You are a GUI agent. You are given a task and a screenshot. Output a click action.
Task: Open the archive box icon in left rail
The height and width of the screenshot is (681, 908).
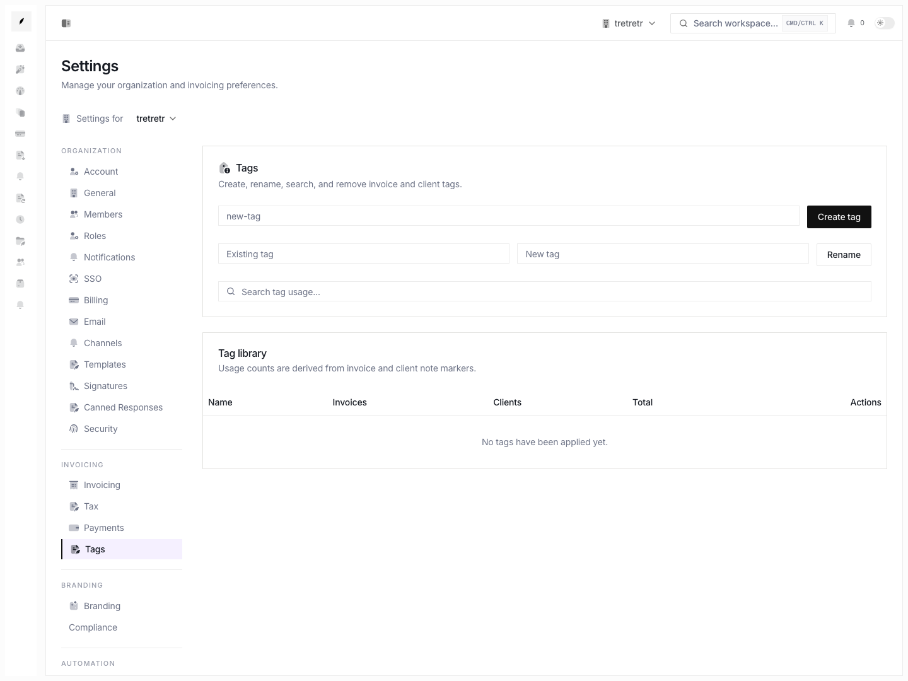(x=20, y=283)
